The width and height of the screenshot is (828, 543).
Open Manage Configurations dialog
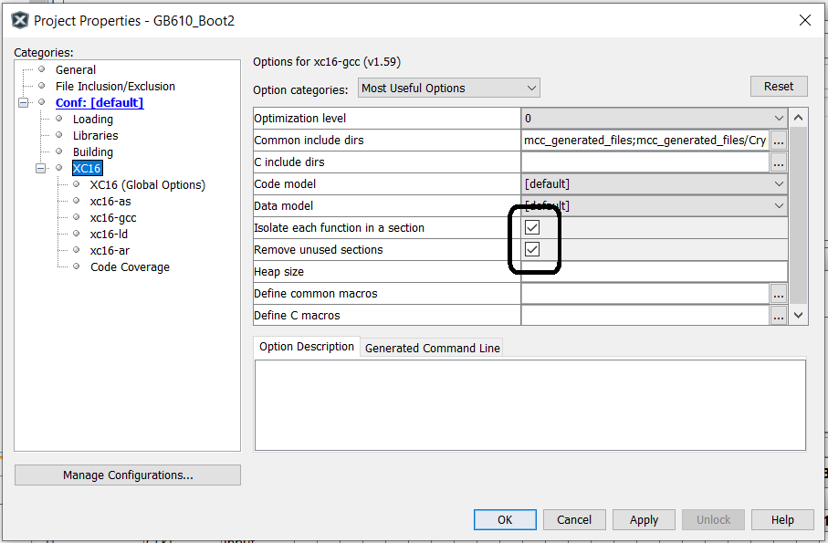point(128,475)
